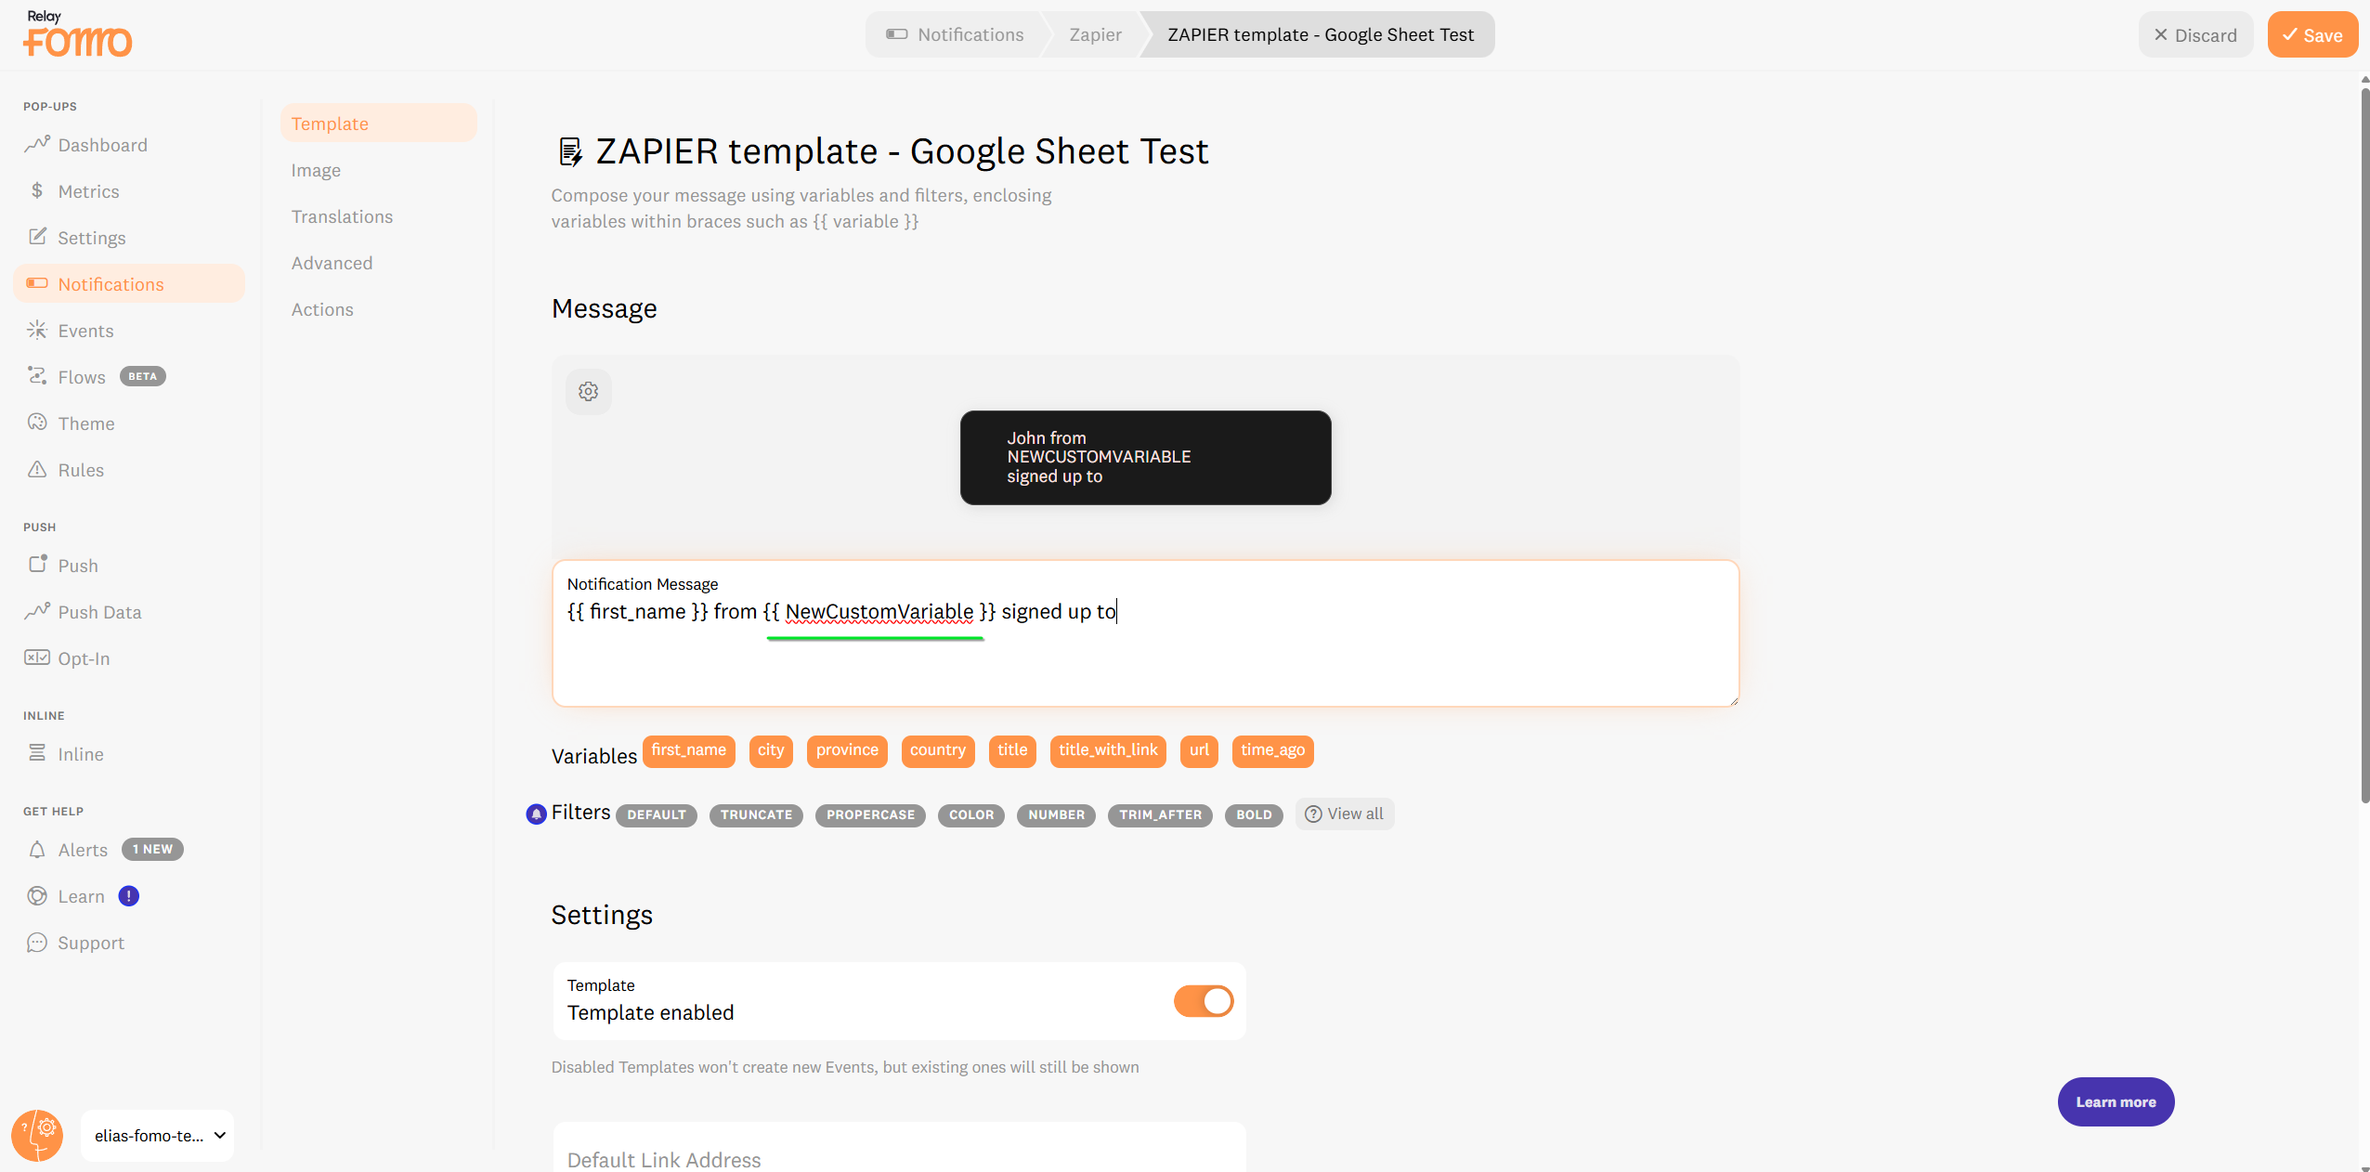Save the template changes

click(2311, 35)
